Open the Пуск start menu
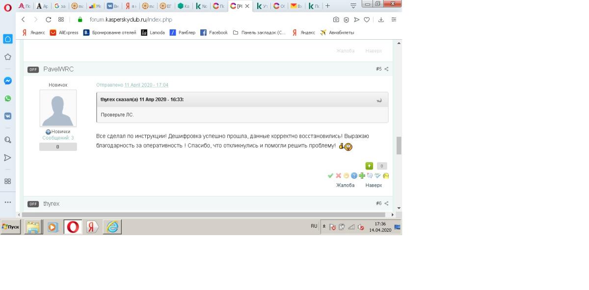The height and width of the screenshot is (290, 589). 11,227
